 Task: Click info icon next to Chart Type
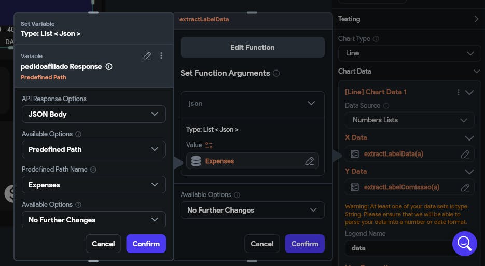376,39
